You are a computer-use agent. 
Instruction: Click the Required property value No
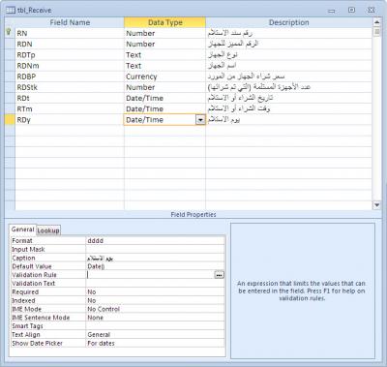(x=155, y=291)
